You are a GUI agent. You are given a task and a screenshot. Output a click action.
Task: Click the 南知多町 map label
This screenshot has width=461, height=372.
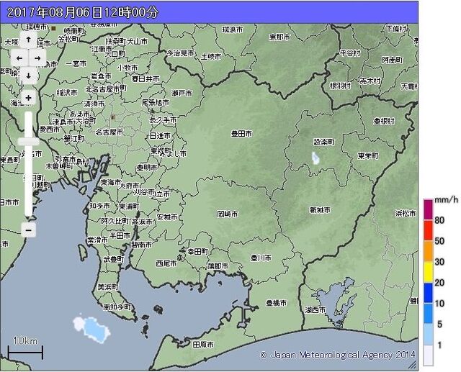click(x=117, y=307)
